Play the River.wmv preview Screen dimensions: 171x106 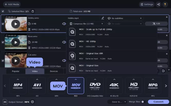coord(16,42)
